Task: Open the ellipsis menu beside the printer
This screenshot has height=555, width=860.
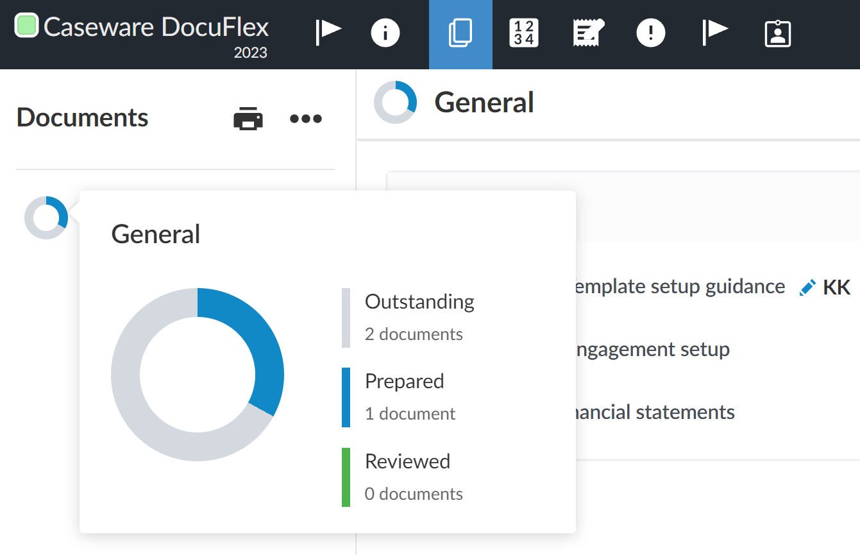Action: click(305, 118)
